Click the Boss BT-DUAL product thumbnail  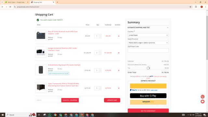[41, 35]
